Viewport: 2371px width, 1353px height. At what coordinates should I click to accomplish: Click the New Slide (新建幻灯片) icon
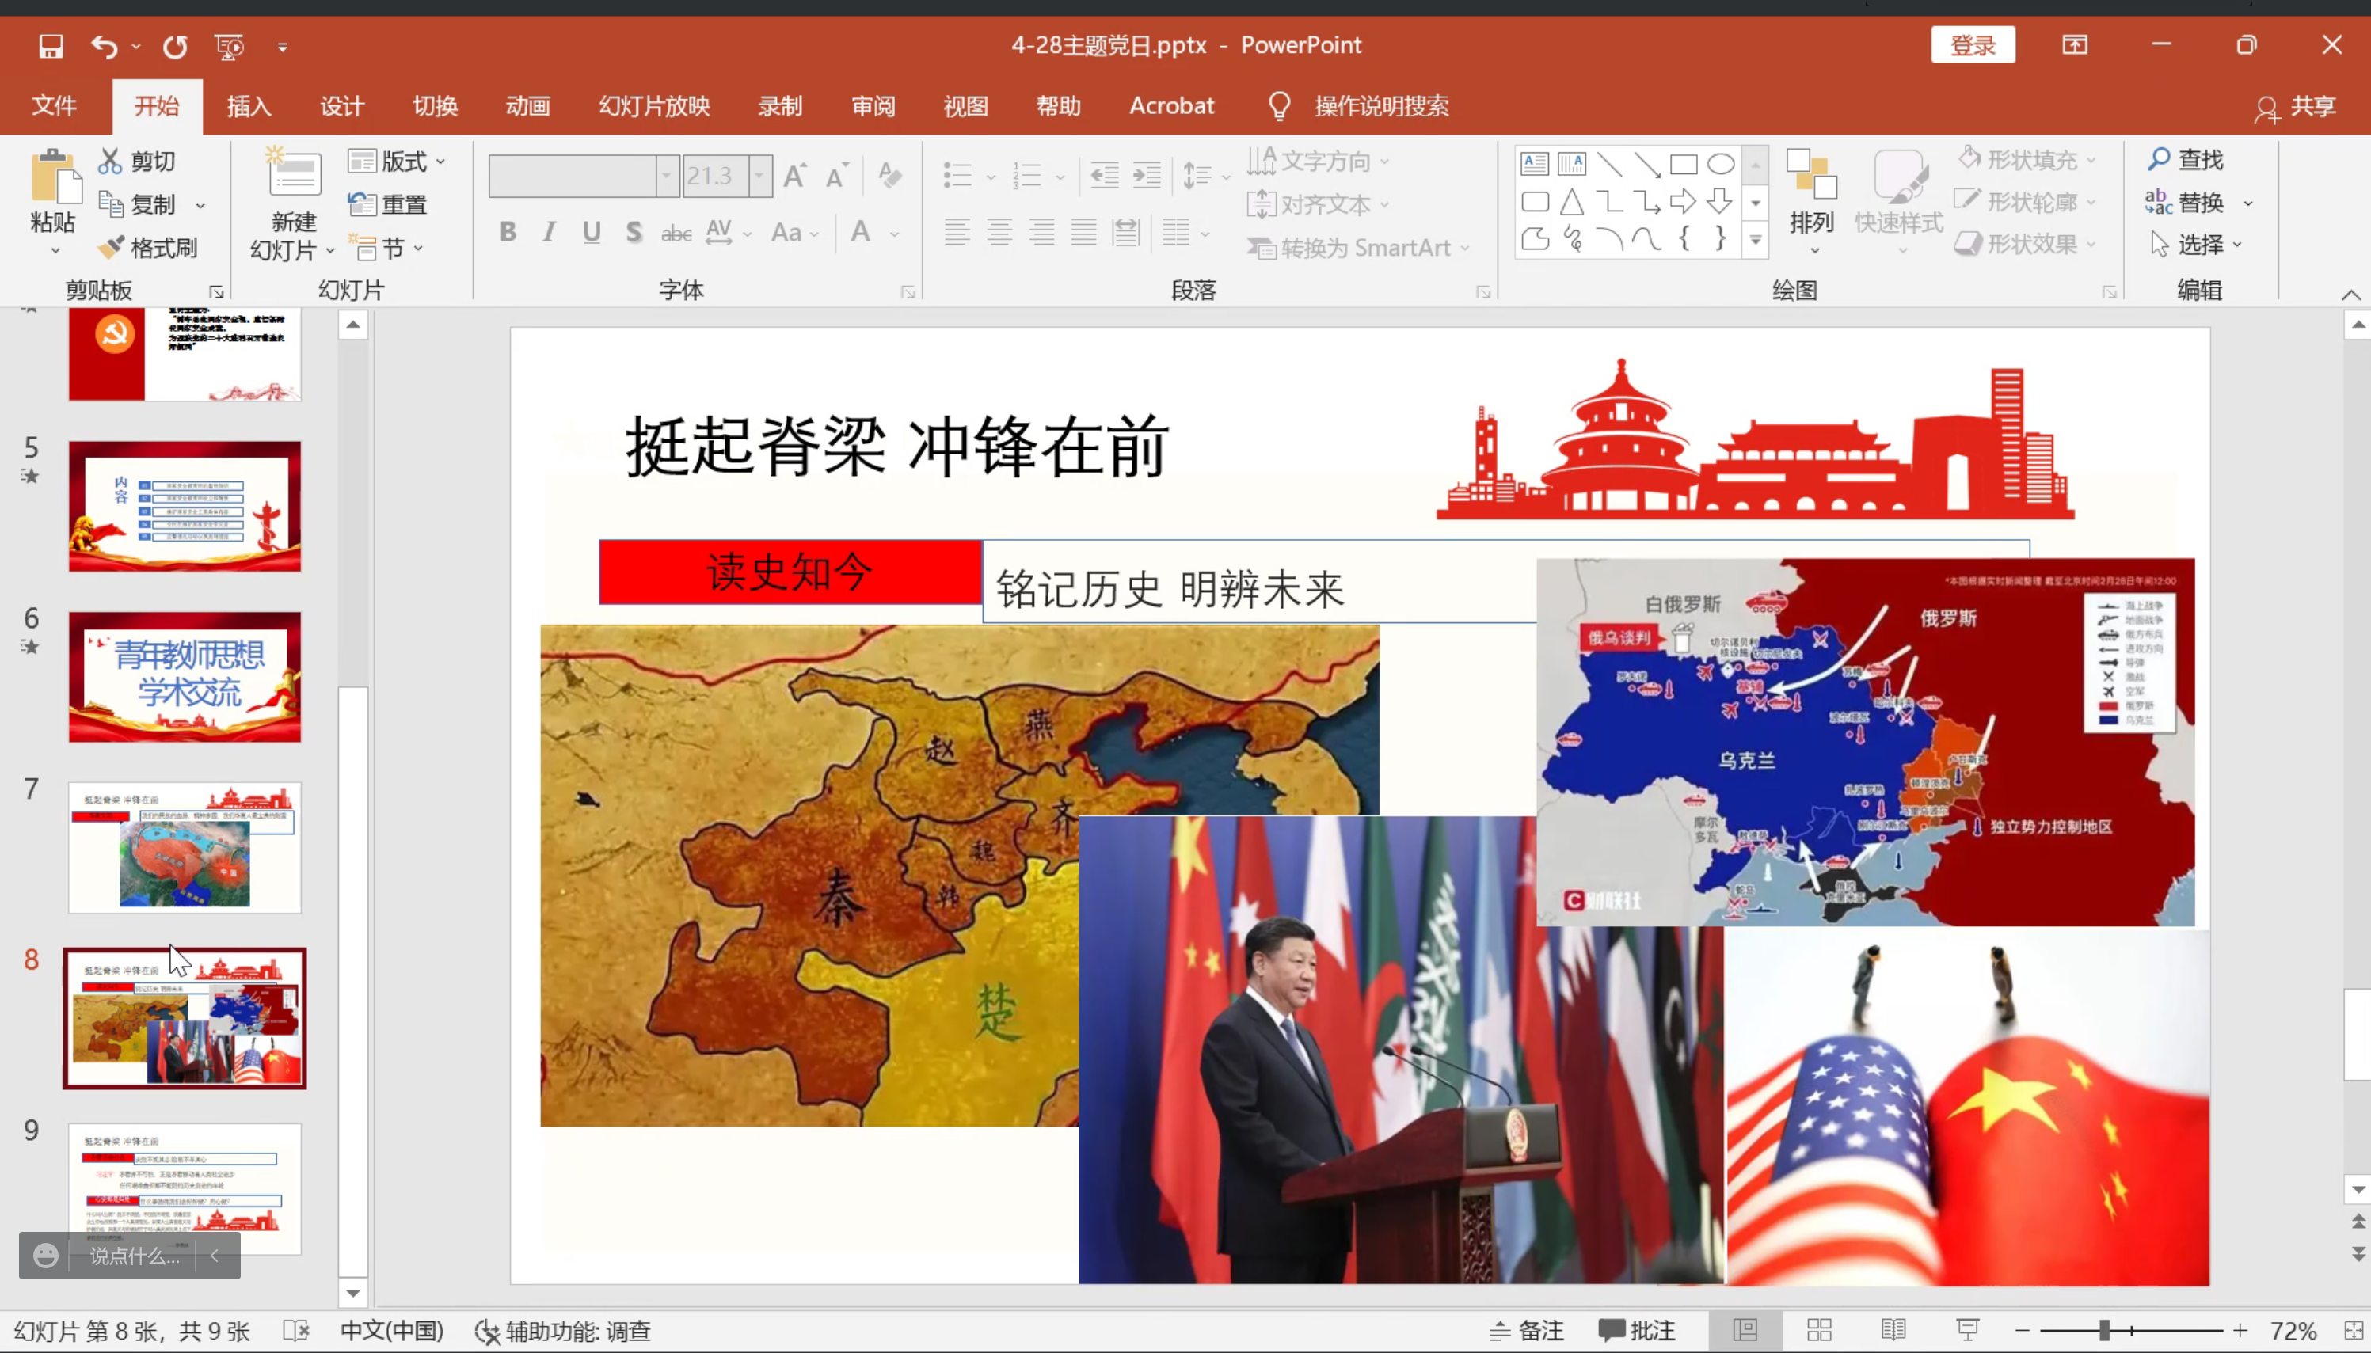click(x=294, y=172)
